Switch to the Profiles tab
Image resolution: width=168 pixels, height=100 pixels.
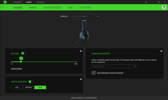point(40,2)
